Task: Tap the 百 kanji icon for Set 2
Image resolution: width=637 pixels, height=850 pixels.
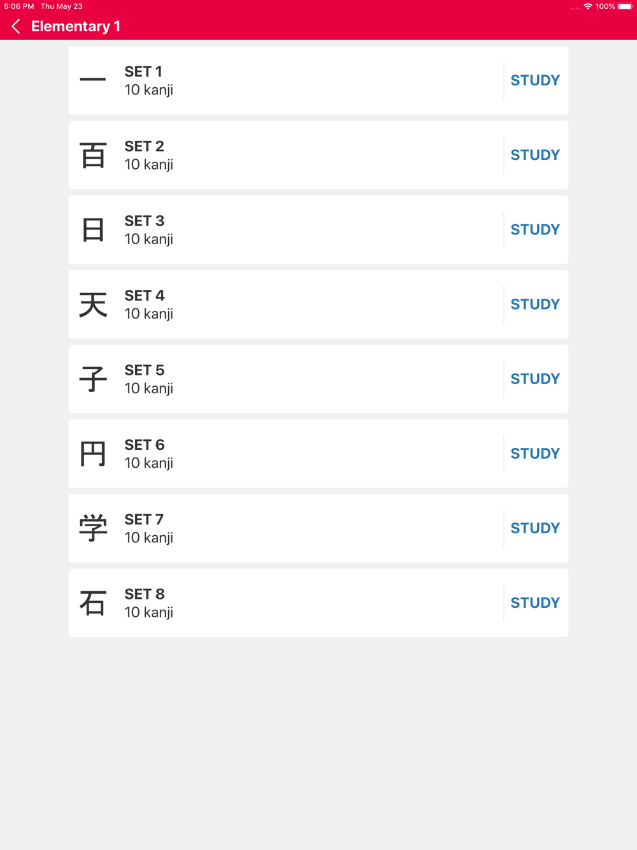Action: pos(93,155)
